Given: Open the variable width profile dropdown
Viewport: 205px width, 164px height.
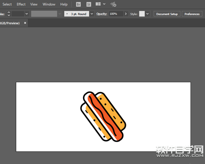Looking at the screenshot, I should tap(60, 14).
